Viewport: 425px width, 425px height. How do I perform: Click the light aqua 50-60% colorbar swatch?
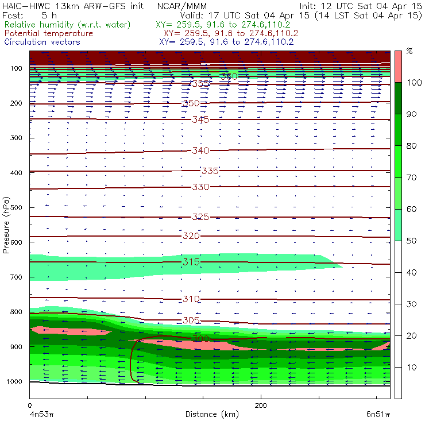[398, 225]
